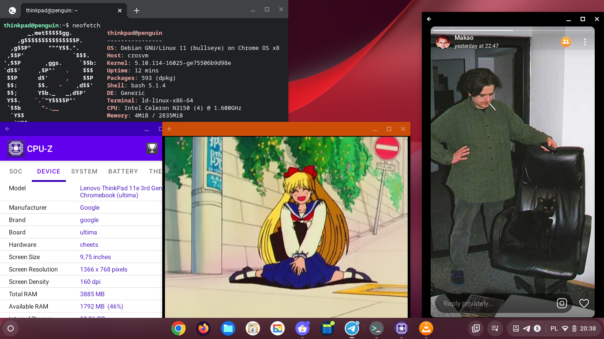Open Wi-Fi status icon in system tray
This screenshot has width=604, height=339.
[565, 328]
